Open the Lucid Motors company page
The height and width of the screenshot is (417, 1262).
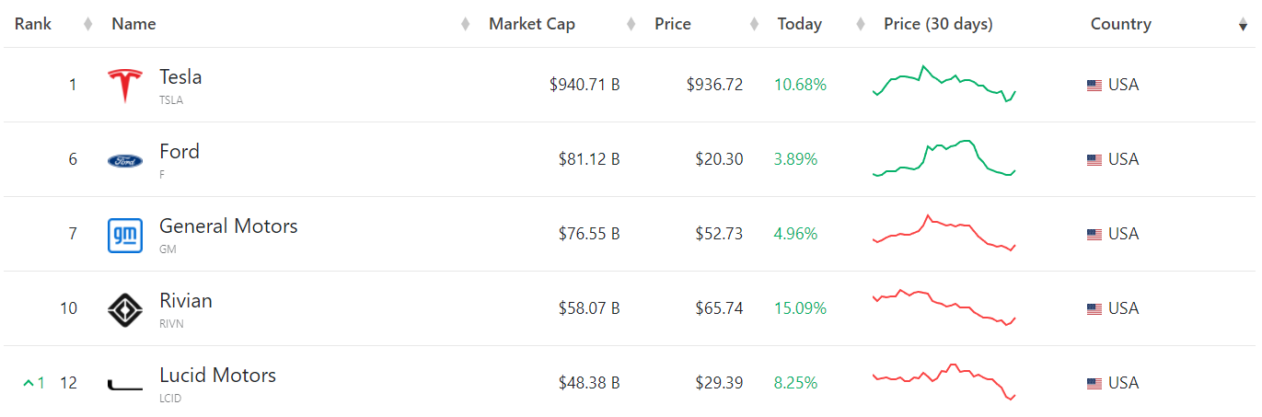pos(217,376)
